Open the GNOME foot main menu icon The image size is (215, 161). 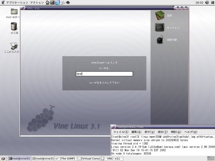pos(3,3)
